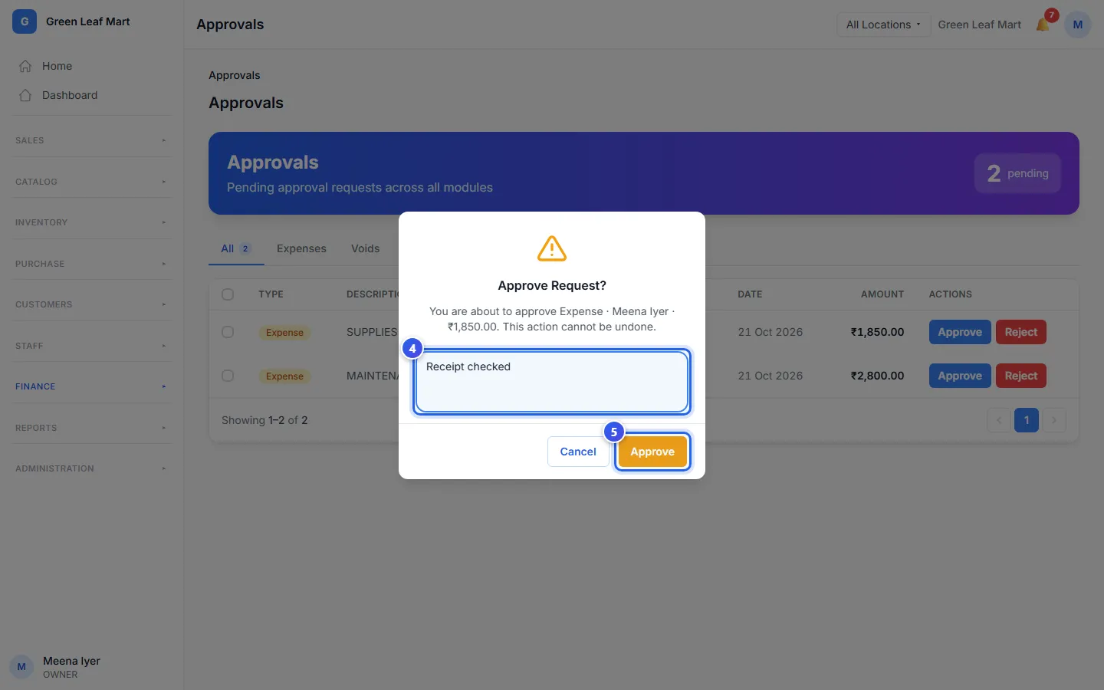Click the DATE column header

point(750,294)
